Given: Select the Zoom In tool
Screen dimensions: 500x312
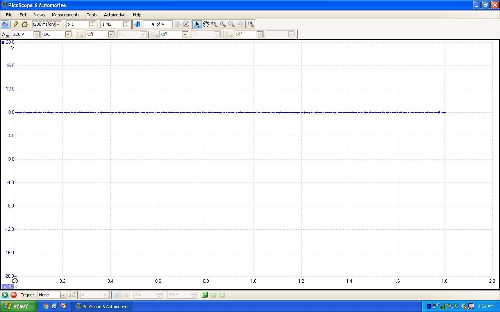Looking at the screenshot, I should pos(223,24).
